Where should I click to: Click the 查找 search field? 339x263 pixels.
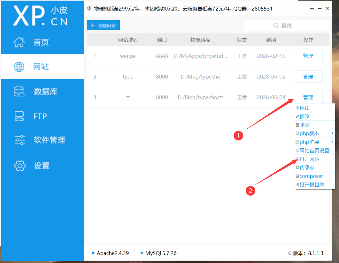tap(286, 26)
